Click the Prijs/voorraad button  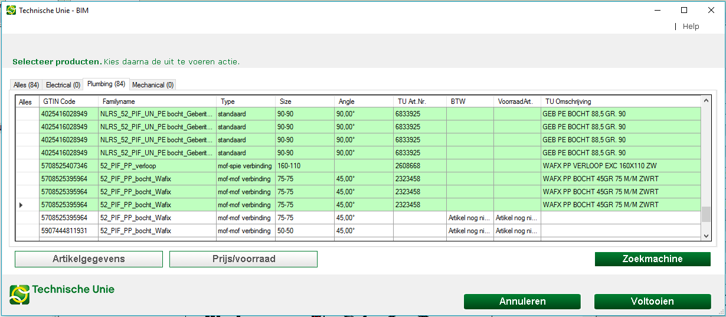coord(243,259)
